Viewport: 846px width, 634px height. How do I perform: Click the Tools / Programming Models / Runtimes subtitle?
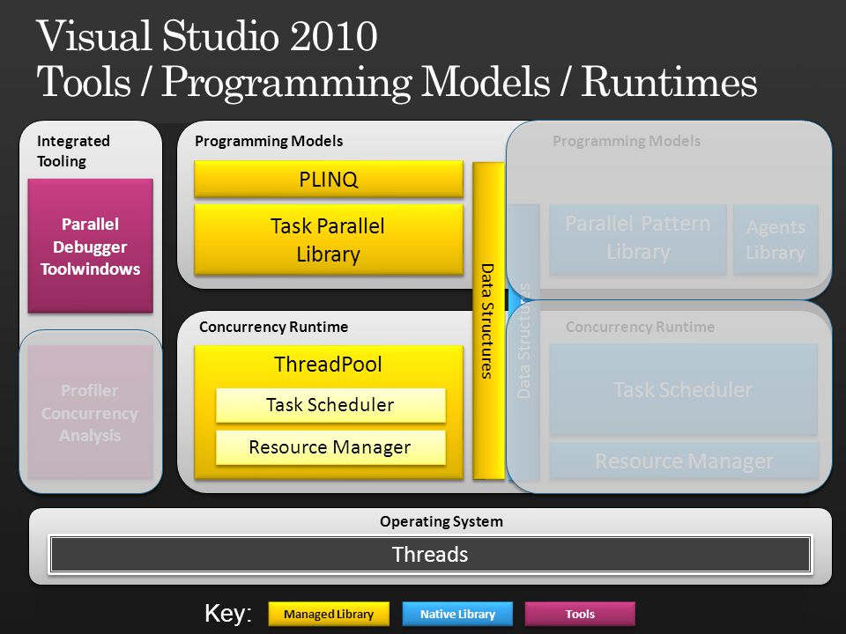(x=397, y=81)
